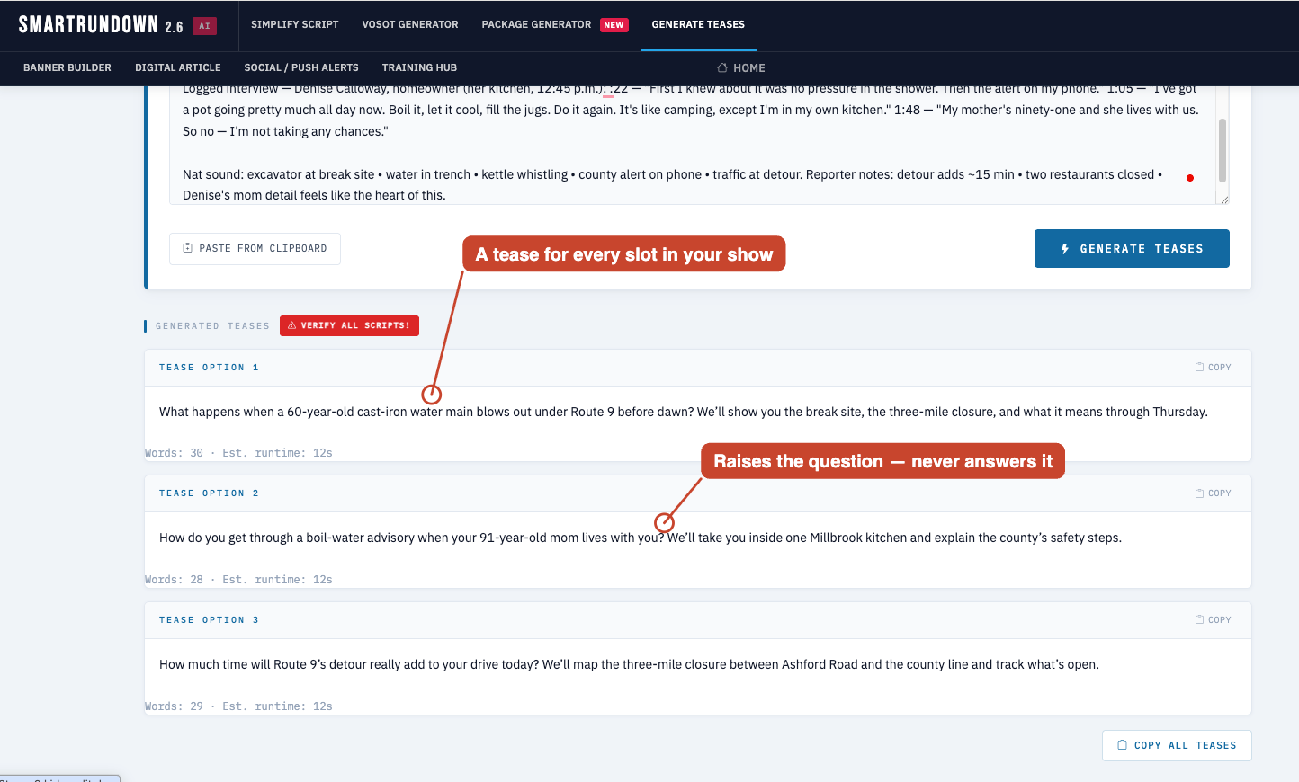1299x782 pixels.
Task: Click 'Words: 30 · Est. runtime: 12s' line
Action: point(238,453)
